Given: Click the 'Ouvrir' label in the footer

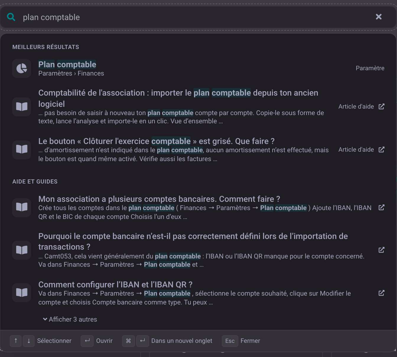Looking at the screenshot, I should [104, 341].
